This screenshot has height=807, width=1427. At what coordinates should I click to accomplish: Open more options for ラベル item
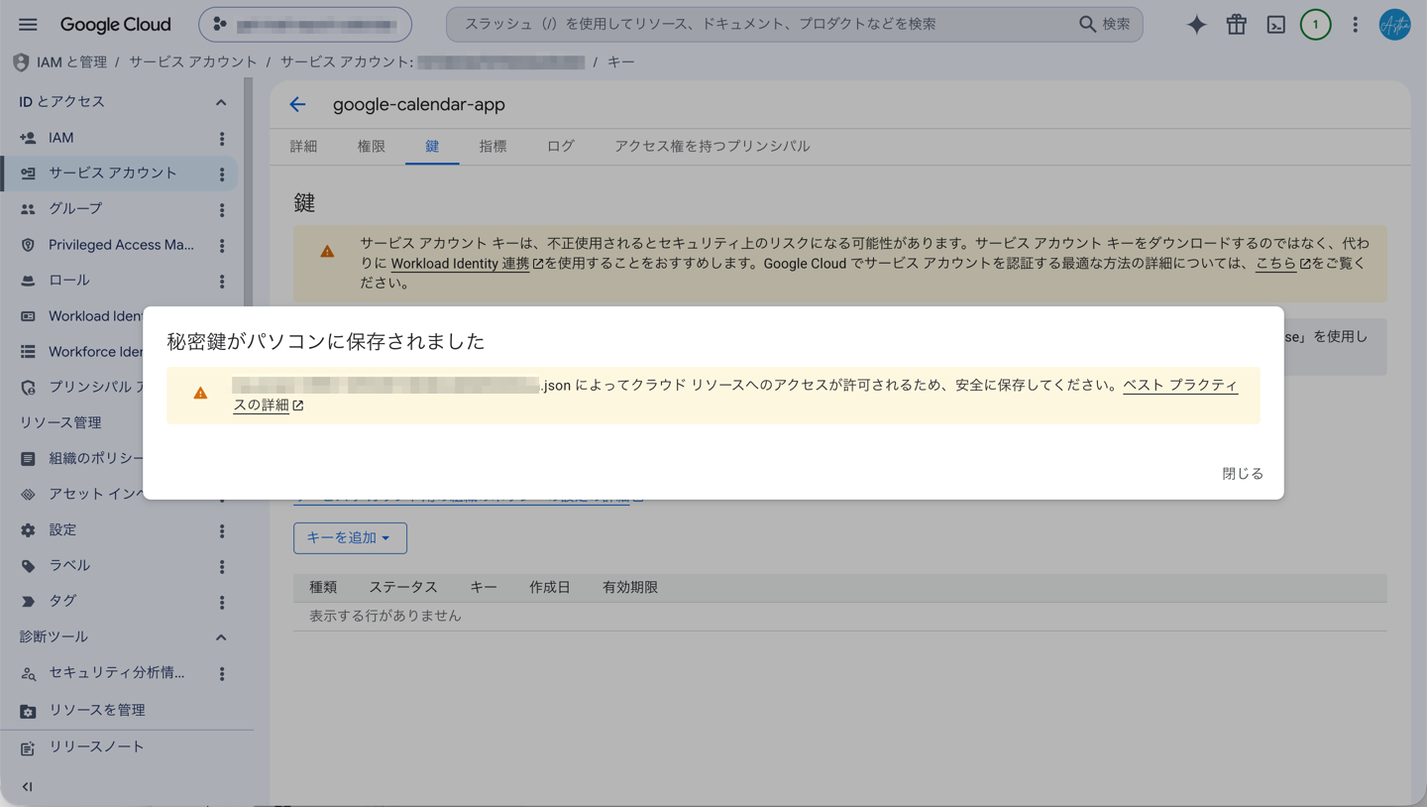coord(222,567)
